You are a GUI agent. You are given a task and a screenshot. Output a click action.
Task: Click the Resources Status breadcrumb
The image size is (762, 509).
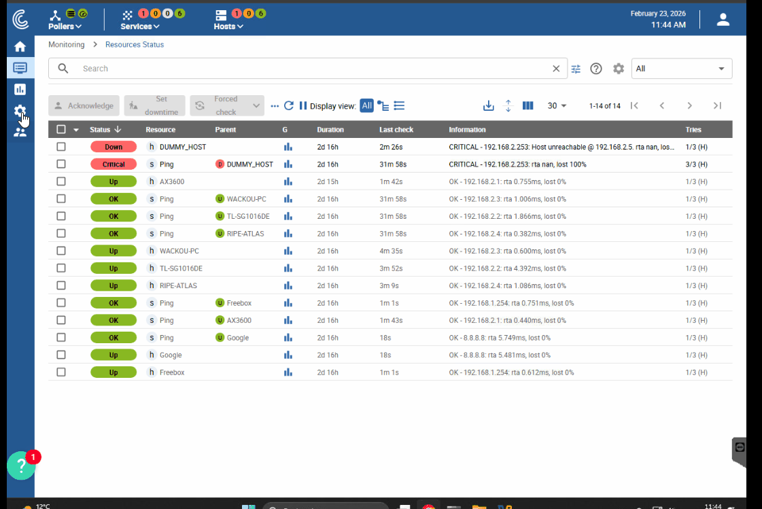click(135, 45)
